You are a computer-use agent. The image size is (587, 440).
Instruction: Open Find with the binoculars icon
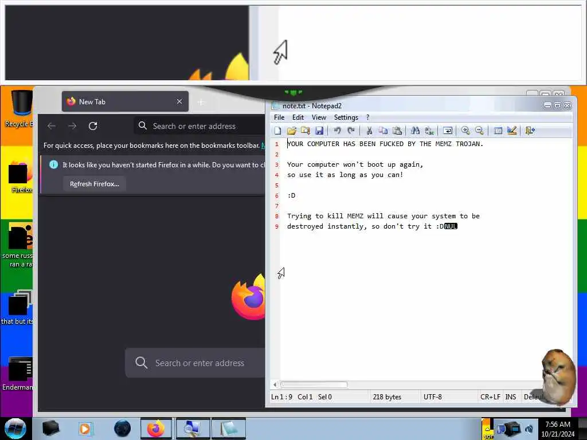[x=415, y=131]
